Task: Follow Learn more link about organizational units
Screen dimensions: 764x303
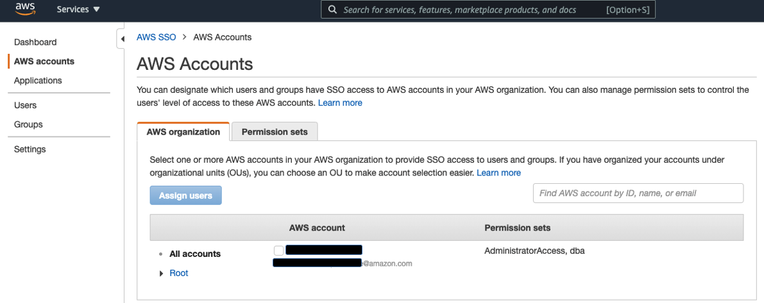Action: coord(498,173)
